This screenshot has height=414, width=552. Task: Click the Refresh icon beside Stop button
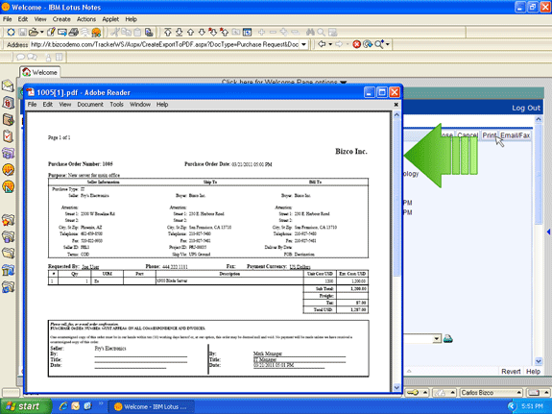pos(368,44)
